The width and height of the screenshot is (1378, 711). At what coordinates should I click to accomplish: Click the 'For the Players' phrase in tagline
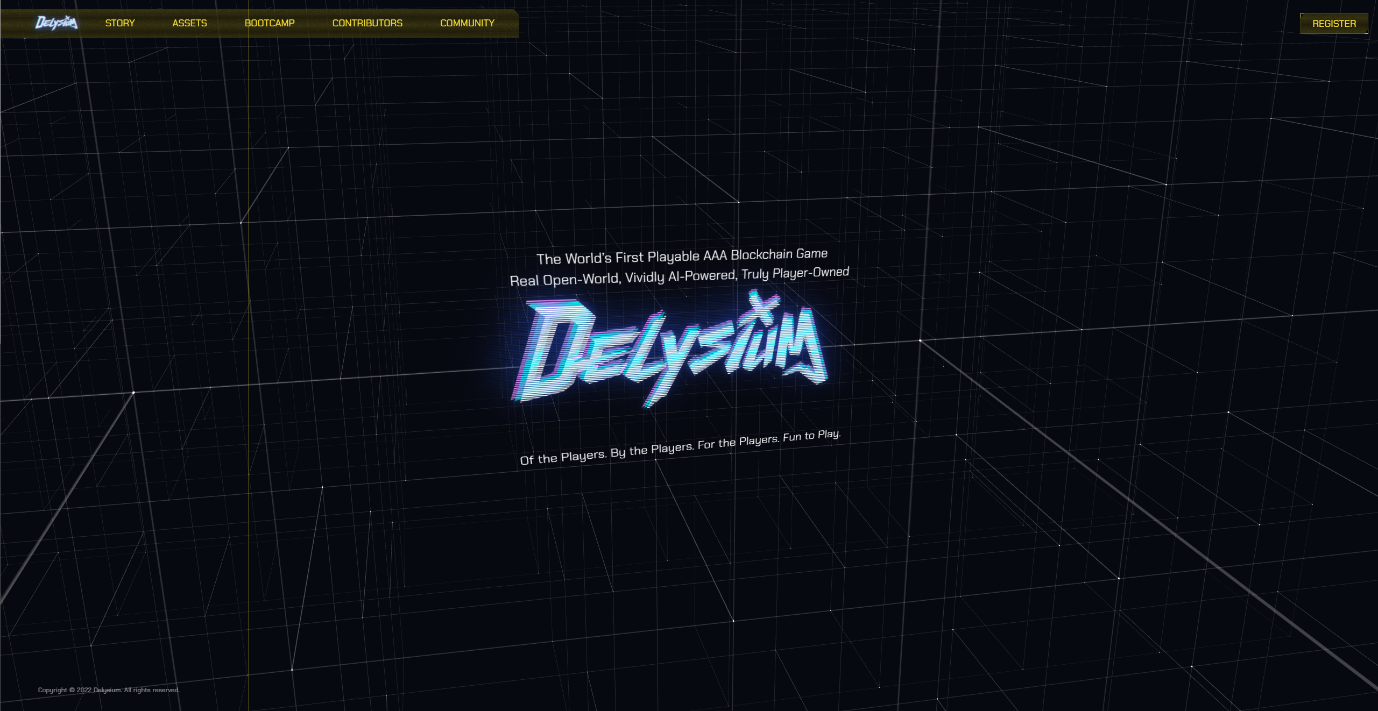[x=738, y=442]
